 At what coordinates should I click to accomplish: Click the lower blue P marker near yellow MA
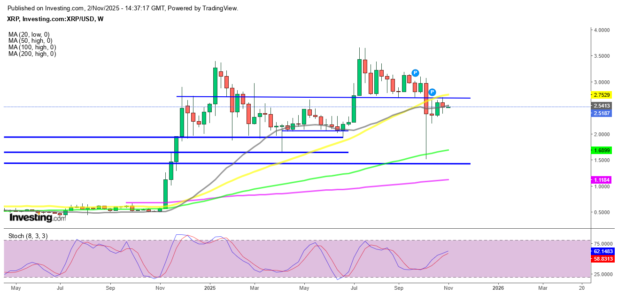(x=432, y=92)
